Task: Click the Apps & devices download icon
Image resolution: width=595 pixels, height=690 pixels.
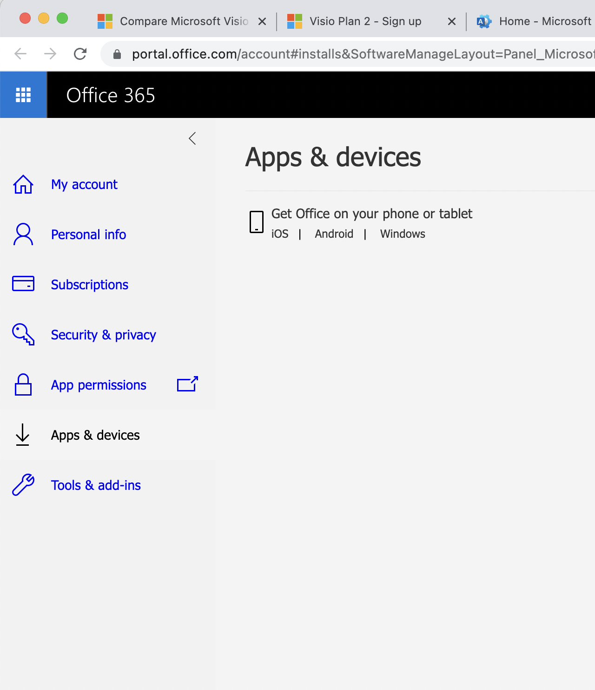Action: pyautogui.click(x=23, y=435)
